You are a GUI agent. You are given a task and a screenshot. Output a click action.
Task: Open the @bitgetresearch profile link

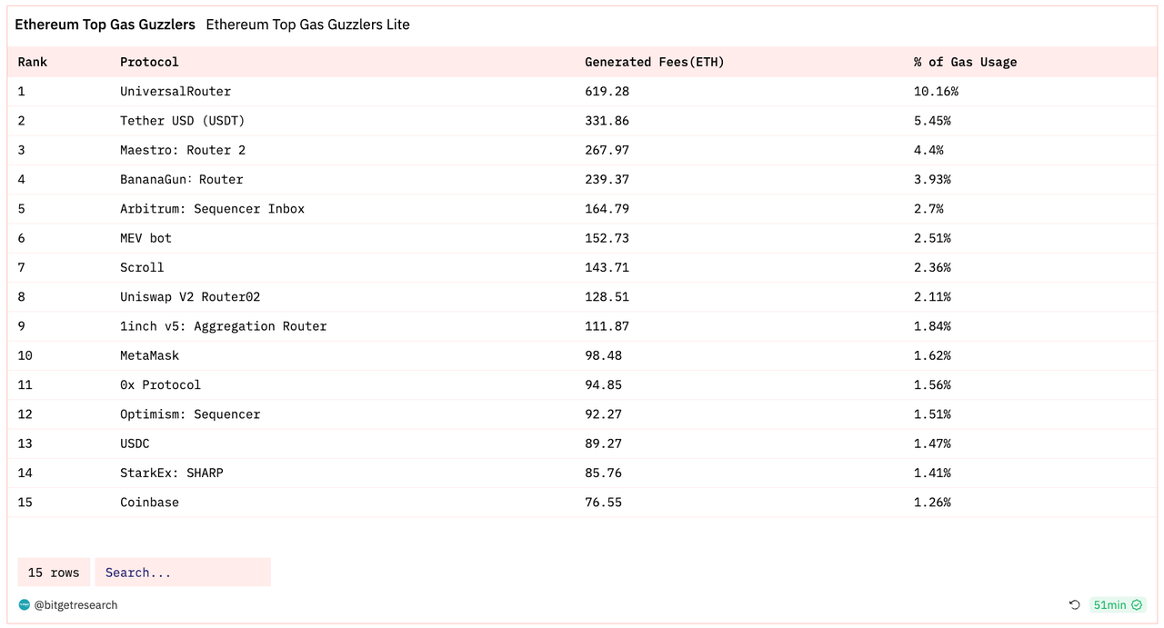pos(75,605)
